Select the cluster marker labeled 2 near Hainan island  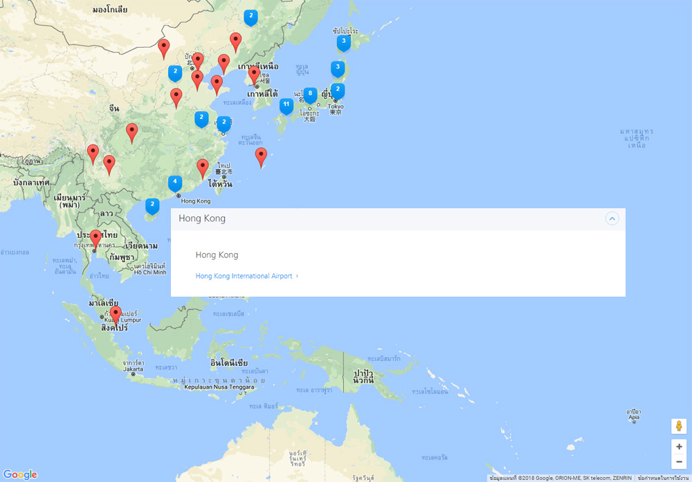[152, 205]
